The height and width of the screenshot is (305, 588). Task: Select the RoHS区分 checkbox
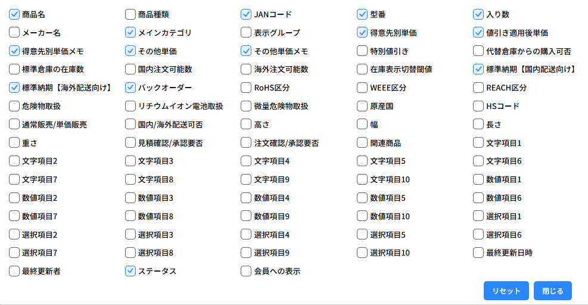coord(246,88)
